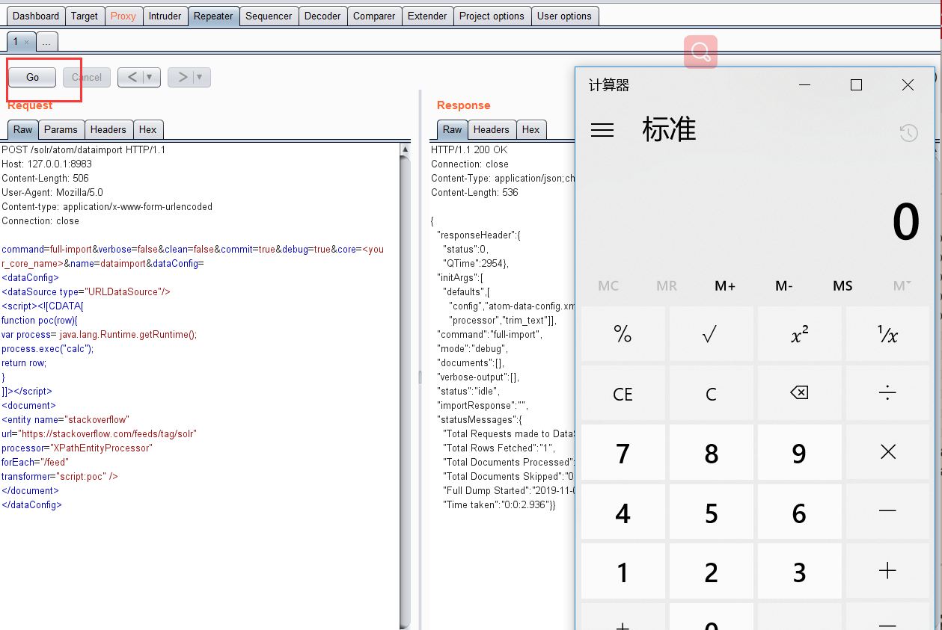Image resolution: width=942 pixels, height=630 pixels.
Task: Select the Repeater tab
Action: click(213, 16)
